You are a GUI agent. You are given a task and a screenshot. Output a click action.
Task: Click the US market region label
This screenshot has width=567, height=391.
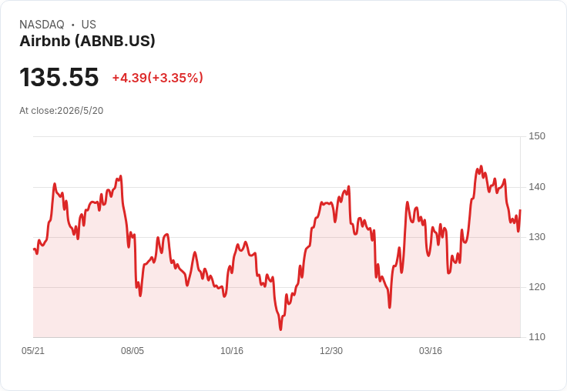tap(89, 25)
